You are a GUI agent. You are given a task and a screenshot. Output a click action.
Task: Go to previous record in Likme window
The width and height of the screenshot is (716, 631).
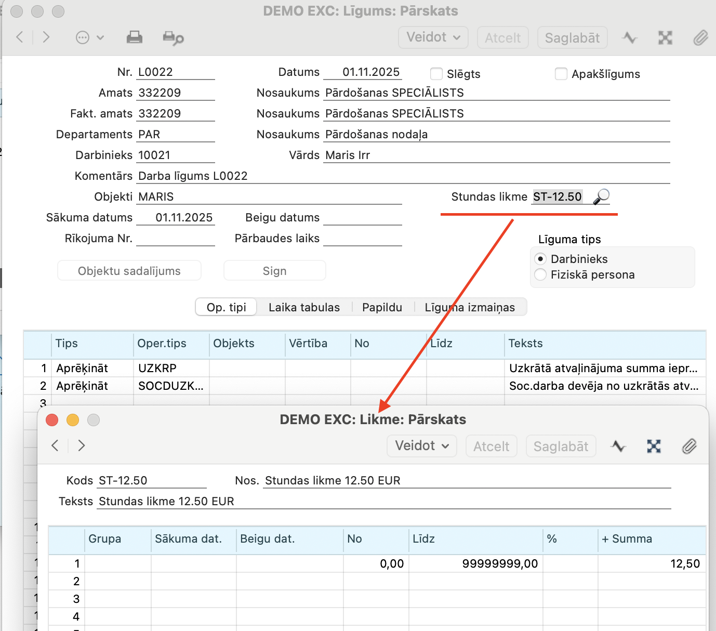(x=55, y=445)
